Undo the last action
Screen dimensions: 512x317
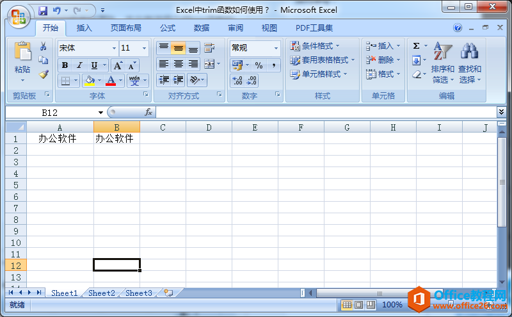pyautogui.click(x=57, y=11)
